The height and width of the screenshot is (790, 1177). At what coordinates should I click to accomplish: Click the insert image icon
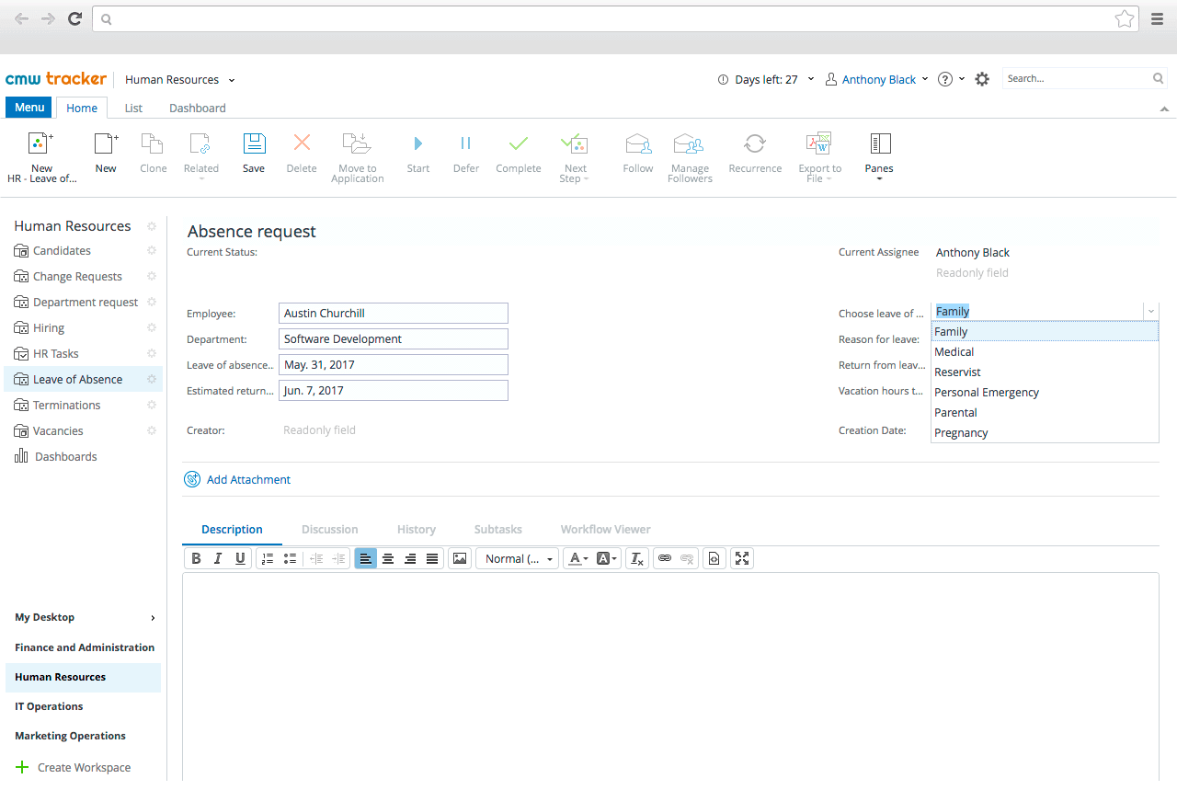coord(460,558)
